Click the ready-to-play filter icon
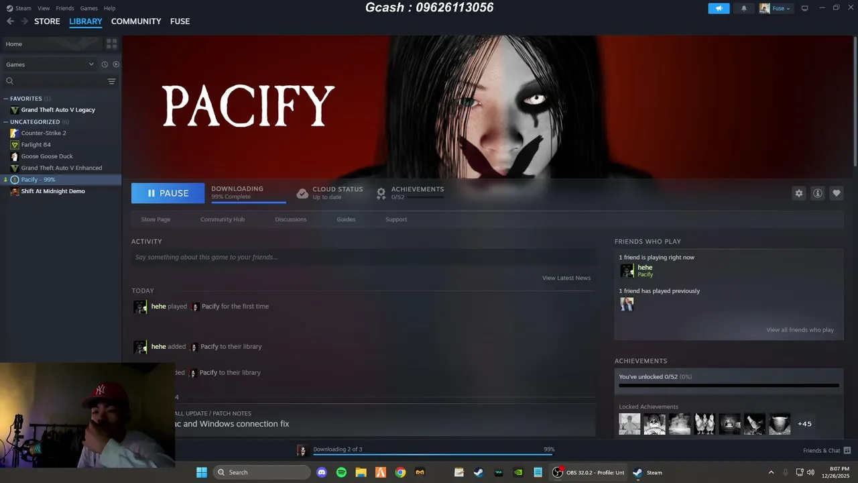The width and height of the screenshot is (858, 483). pos(116,64)
